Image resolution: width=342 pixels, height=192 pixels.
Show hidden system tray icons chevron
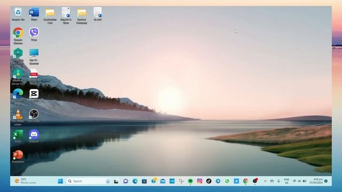(265, 181)
